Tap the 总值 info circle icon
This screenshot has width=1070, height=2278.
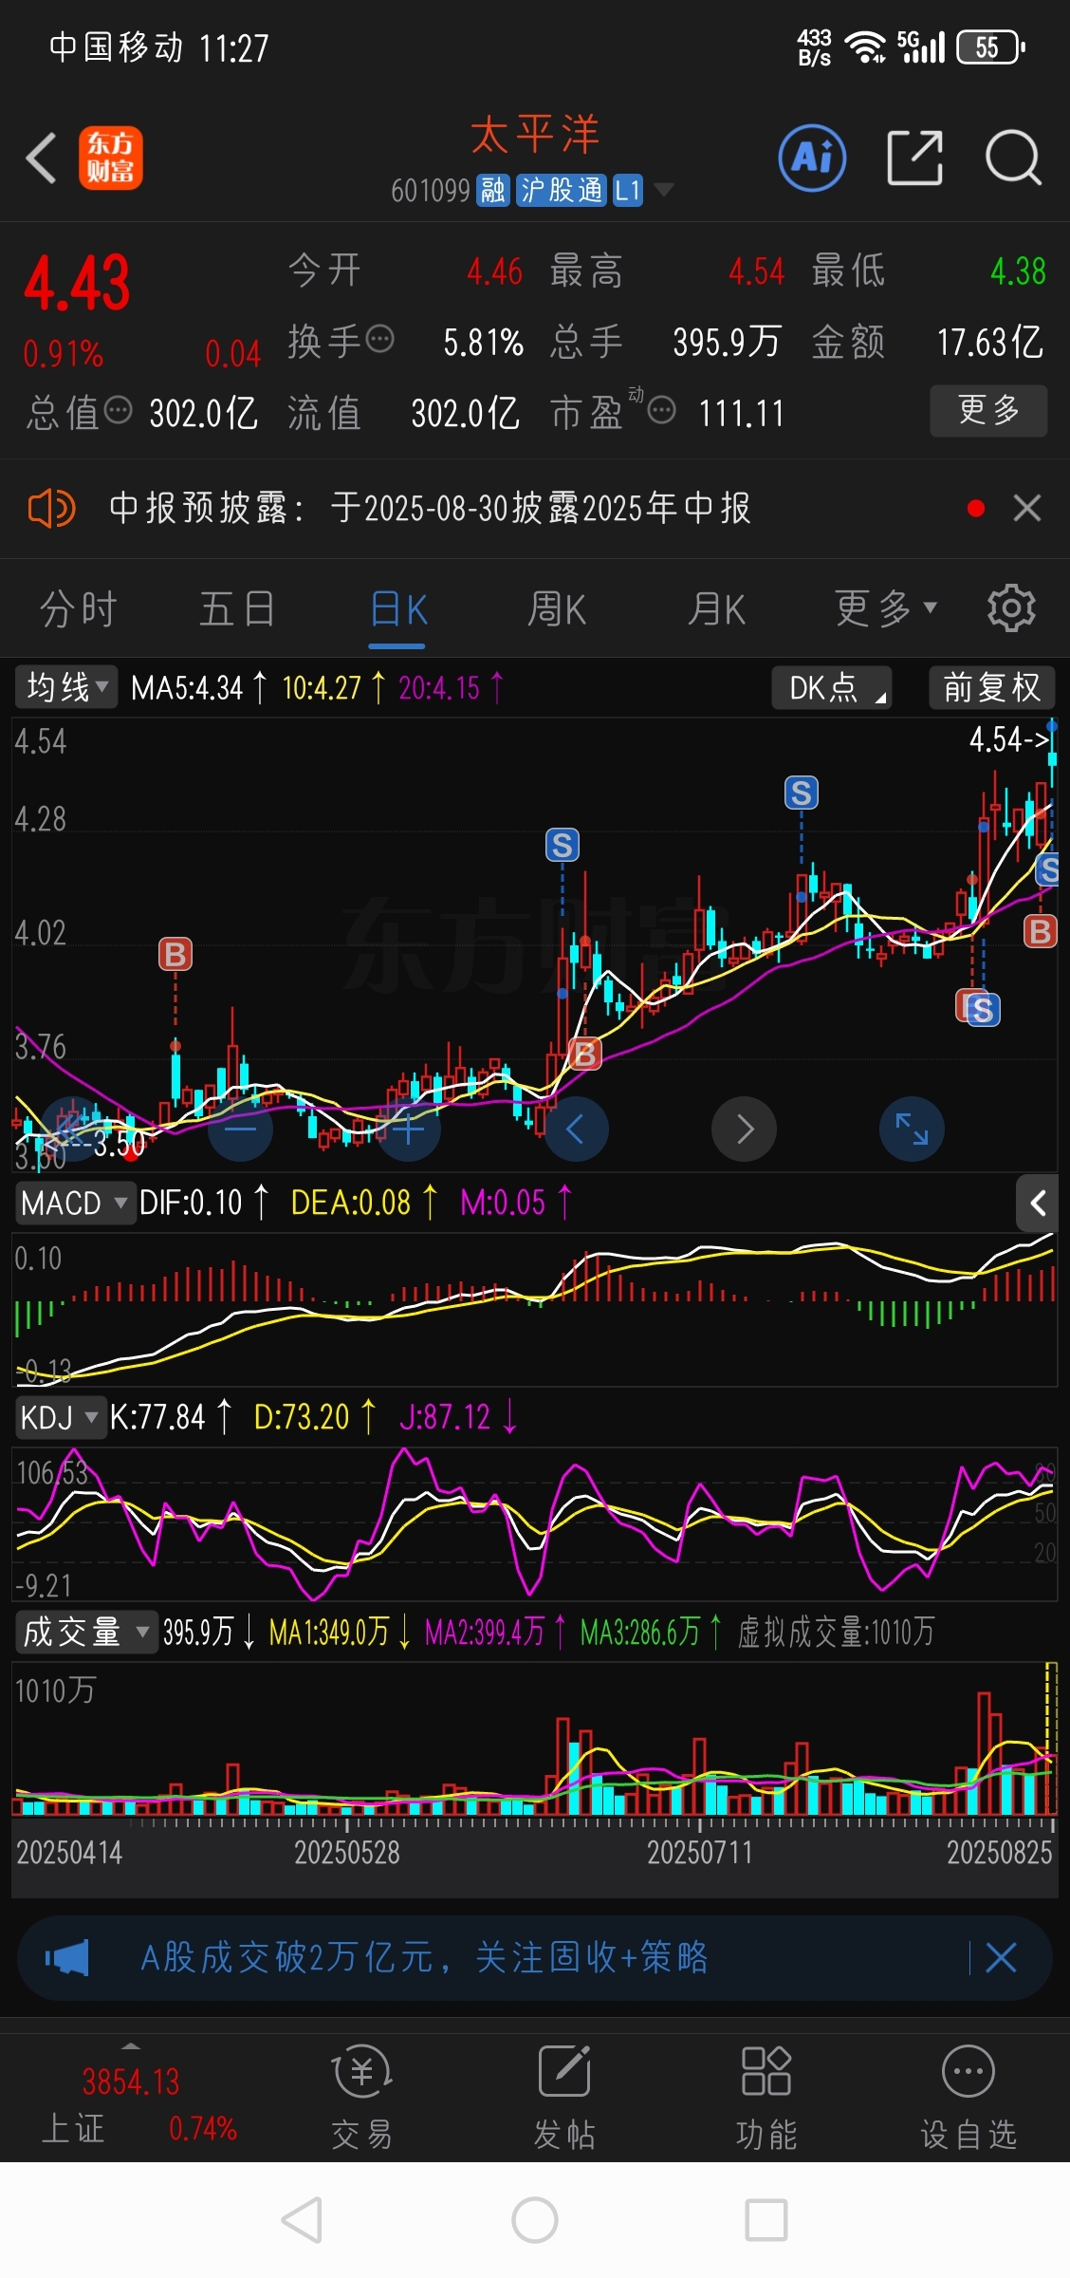pyautogui.click(x=119, y=411)
